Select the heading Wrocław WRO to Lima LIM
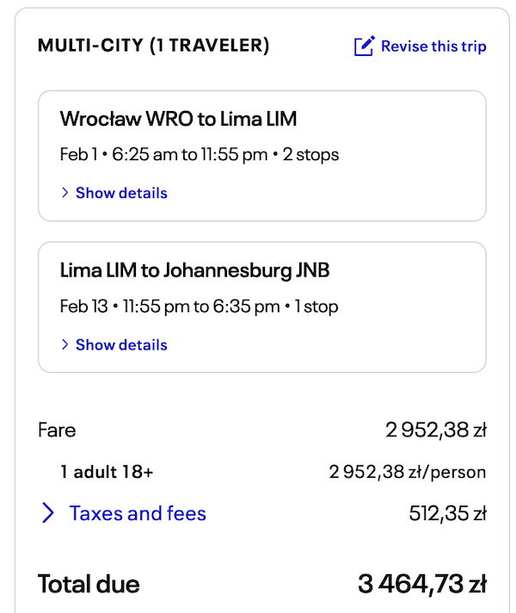 pyautogui.click(x=179, y=119)
